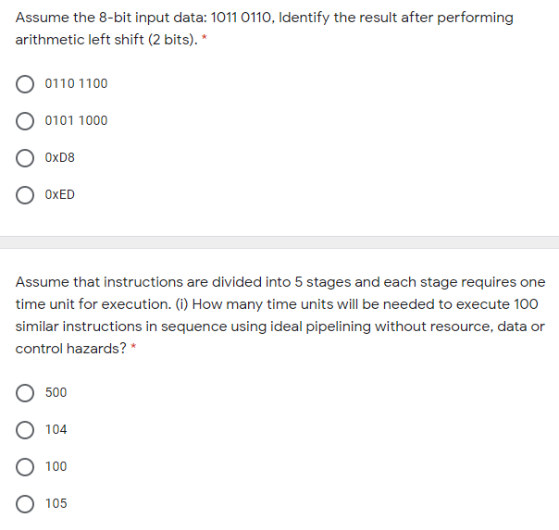Choose the 0101 1000 radio circle
Image resolution: width=559 pixels, height=530 pixels.
pos(27,121)
